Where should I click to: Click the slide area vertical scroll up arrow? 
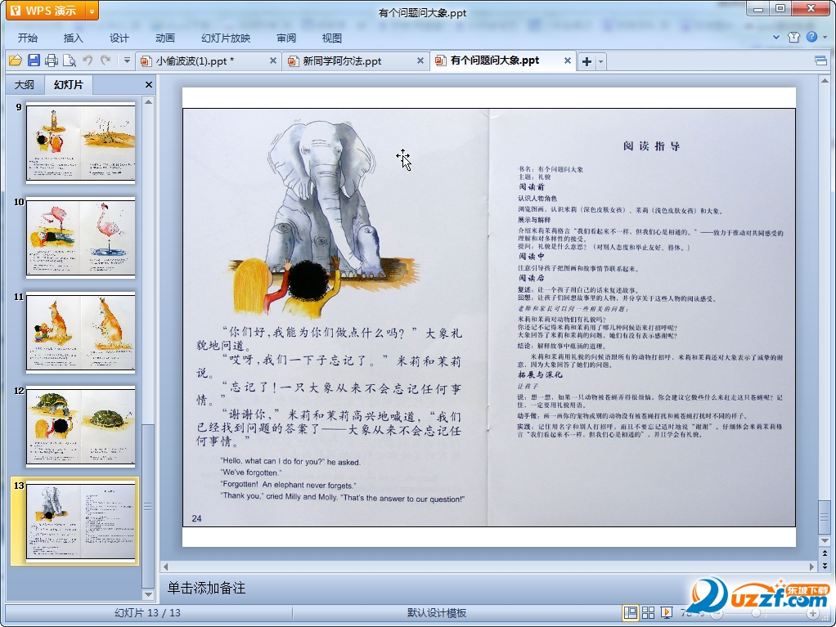point(825,81)
